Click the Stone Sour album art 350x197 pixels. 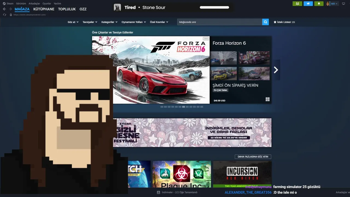tap(117, 7)
